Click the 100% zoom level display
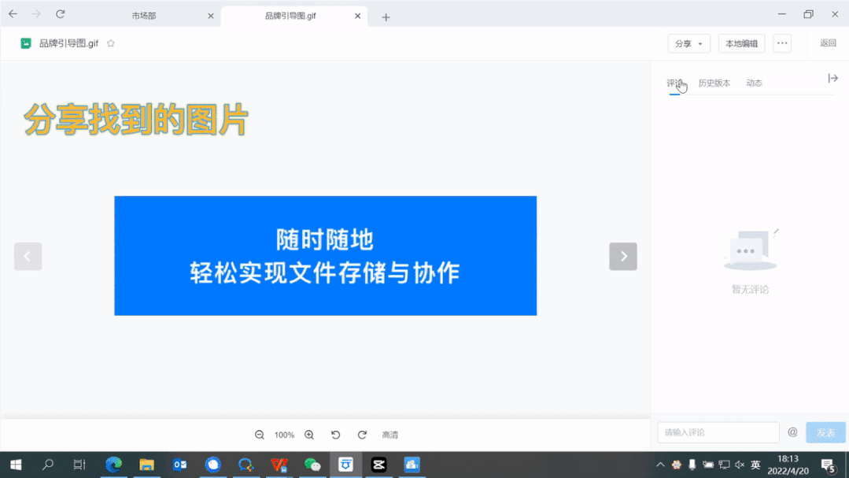 click(x=284, y=434)
